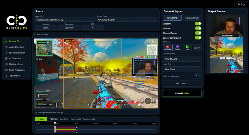Click the Audio Detection speaker icon
249x135 pixels.
(x=6, y=47)
